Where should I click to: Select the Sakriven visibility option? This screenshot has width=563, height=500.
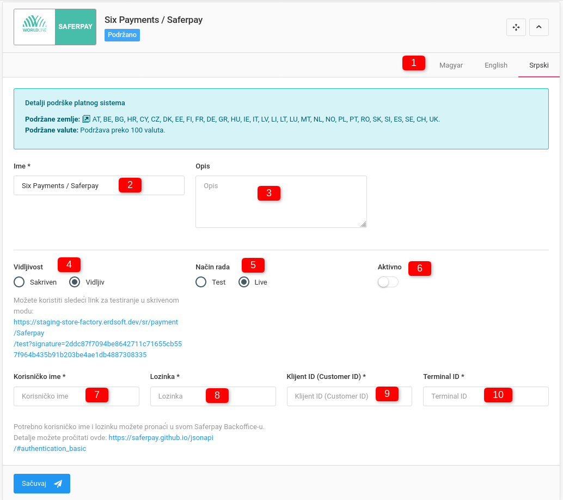(20, 282)
